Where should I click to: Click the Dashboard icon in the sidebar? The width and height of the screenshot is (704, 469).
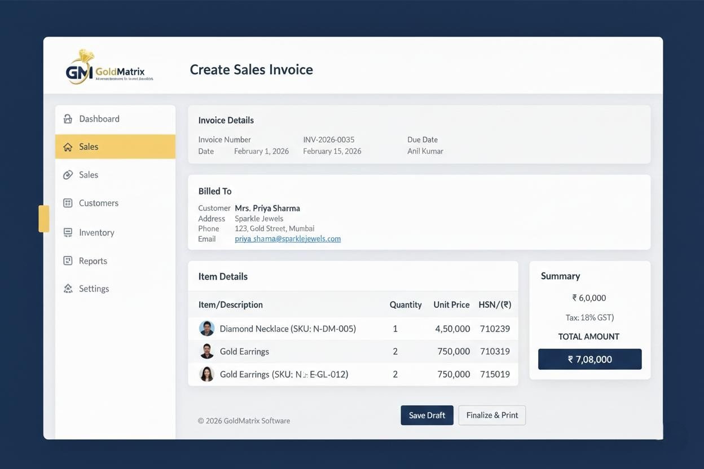pos(68,119)
